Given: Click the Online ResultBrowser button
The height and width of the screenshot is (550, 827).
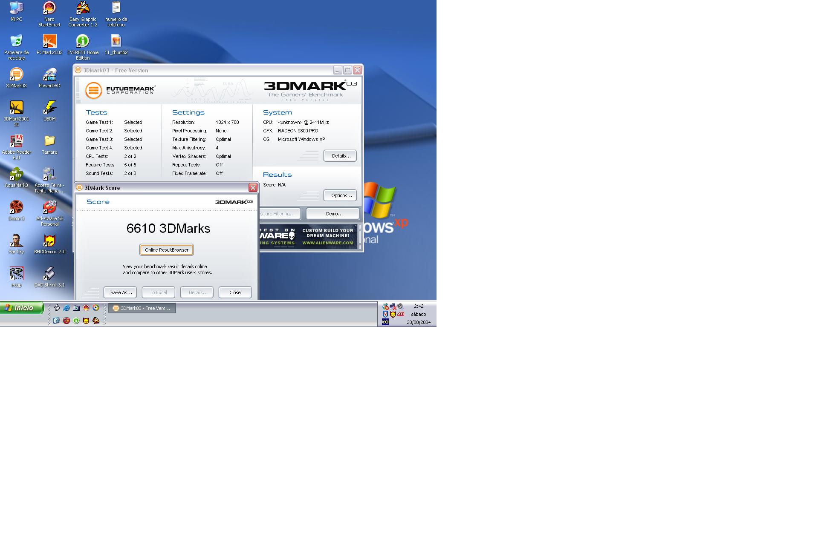Looking at the screenshot, I should click(x=167, y=250).
